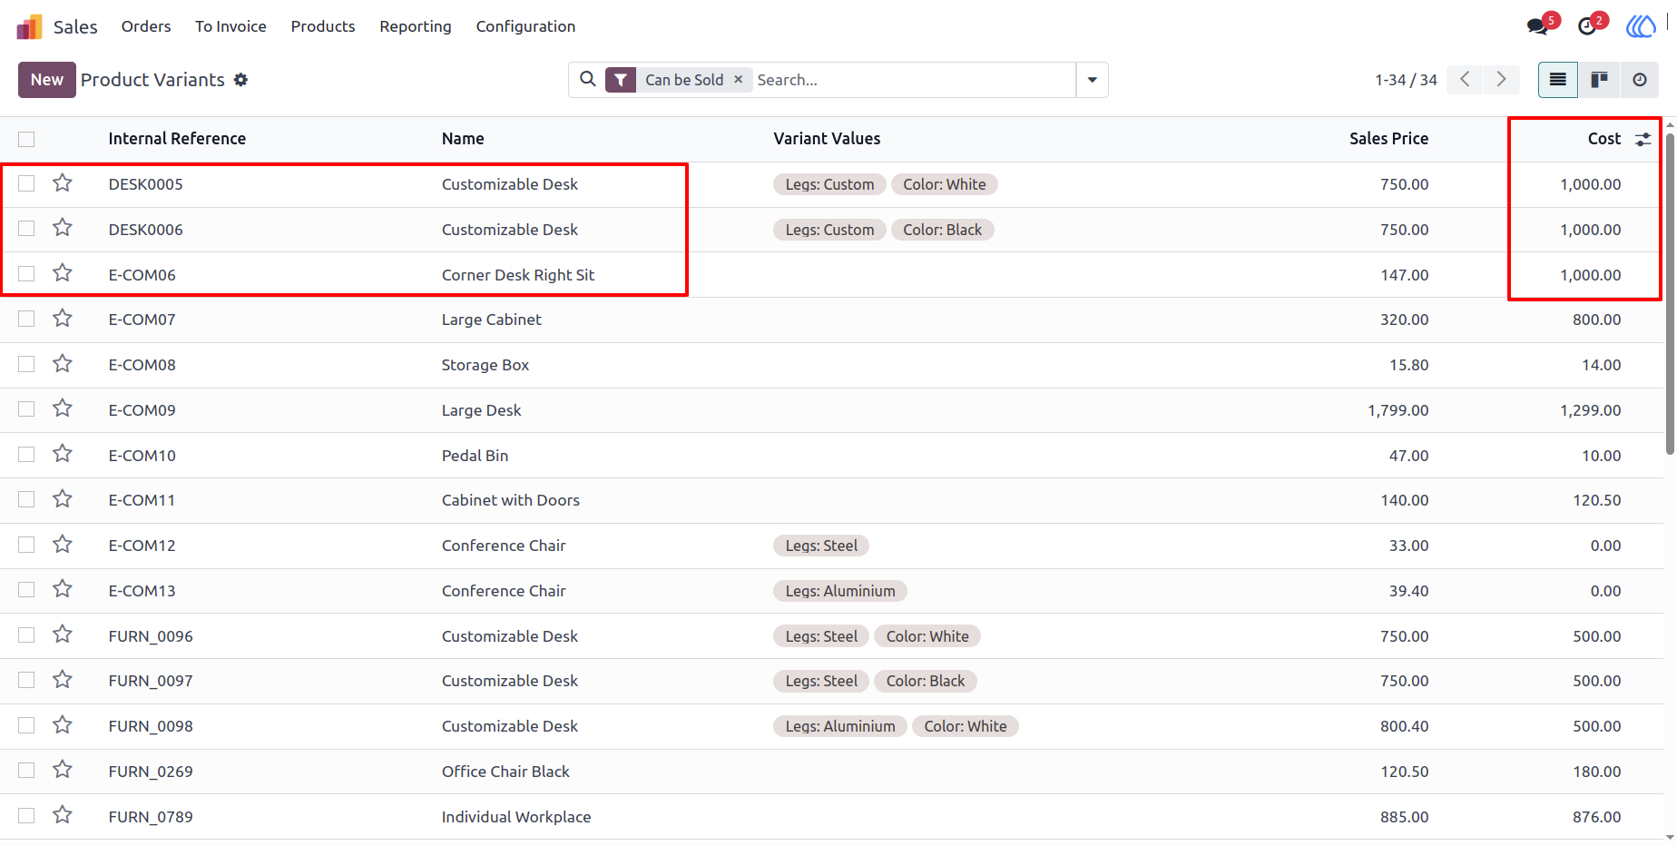Check the DESK0006 row checkbox

click(26, 229)
